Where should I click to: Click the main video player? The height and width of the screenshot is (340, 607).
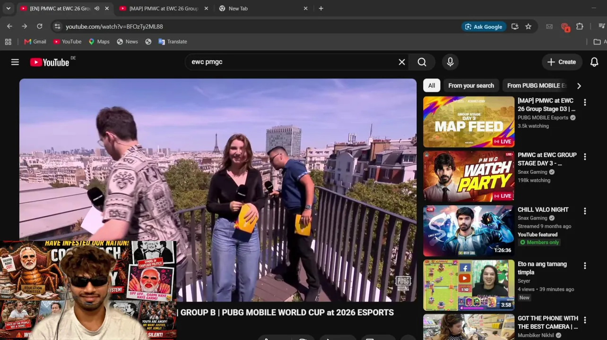point(218,190)
